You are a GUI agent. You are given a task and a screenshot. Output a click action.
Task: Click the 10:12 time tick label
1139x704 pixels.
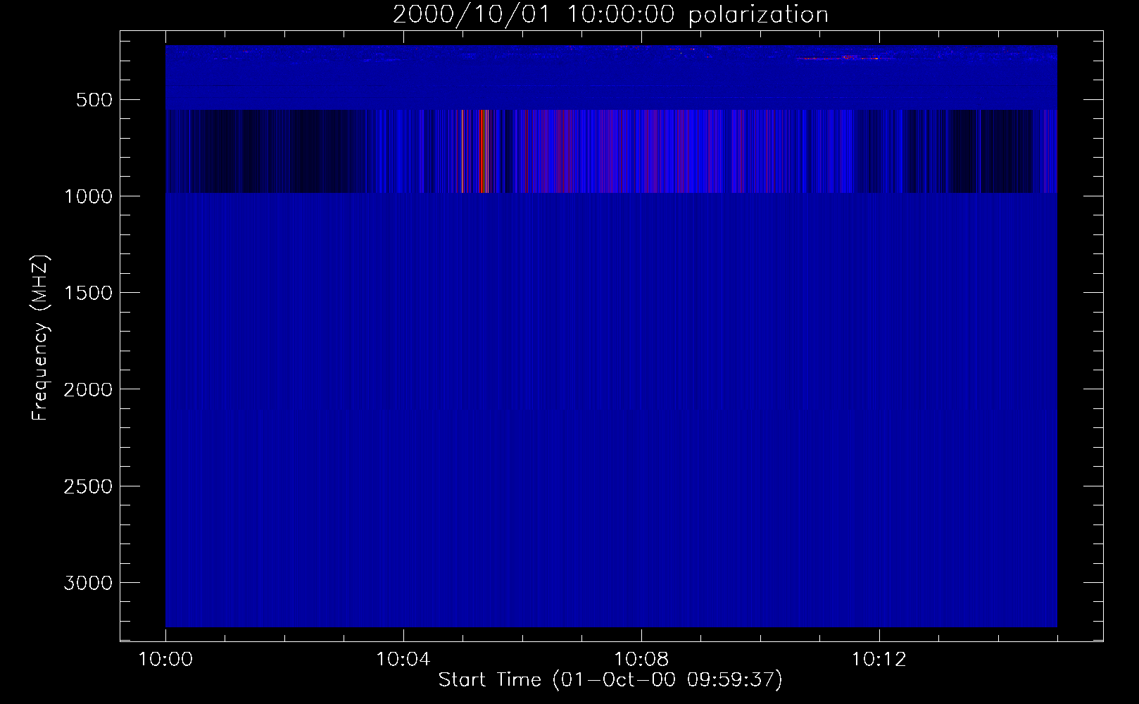[879, 660]
